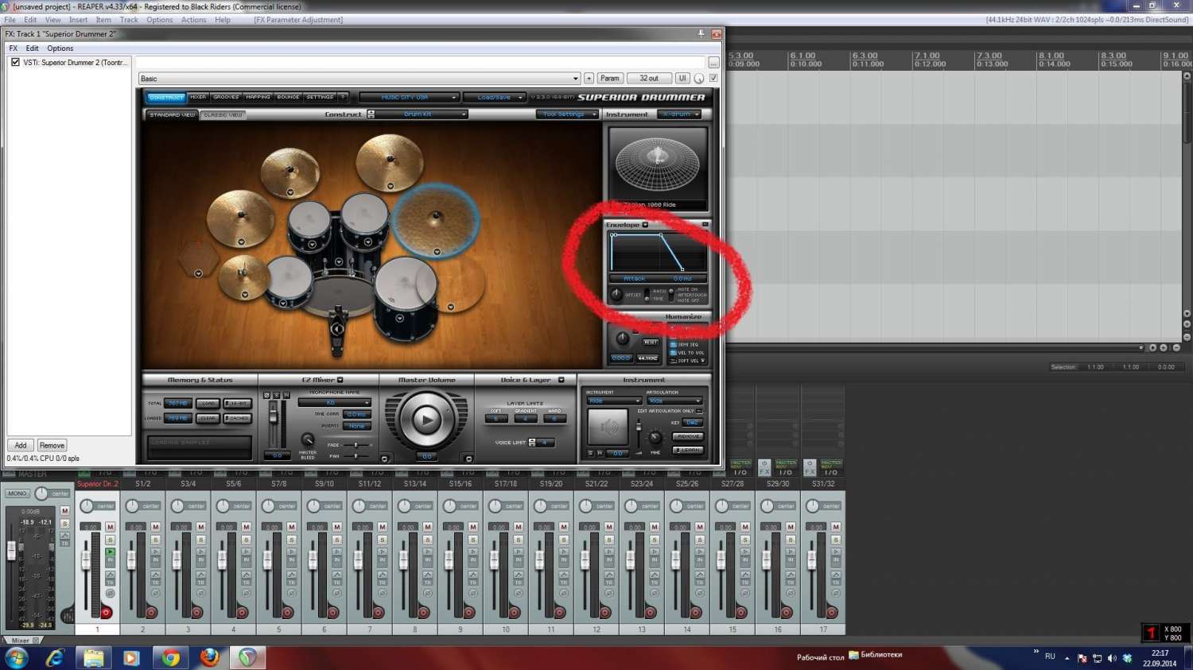Mute the Superior Dr..2 track in mixer

point(110,527)
